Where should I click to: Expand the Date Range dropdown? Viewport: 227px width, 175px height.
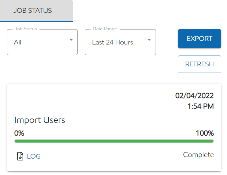tap(120, 42)
